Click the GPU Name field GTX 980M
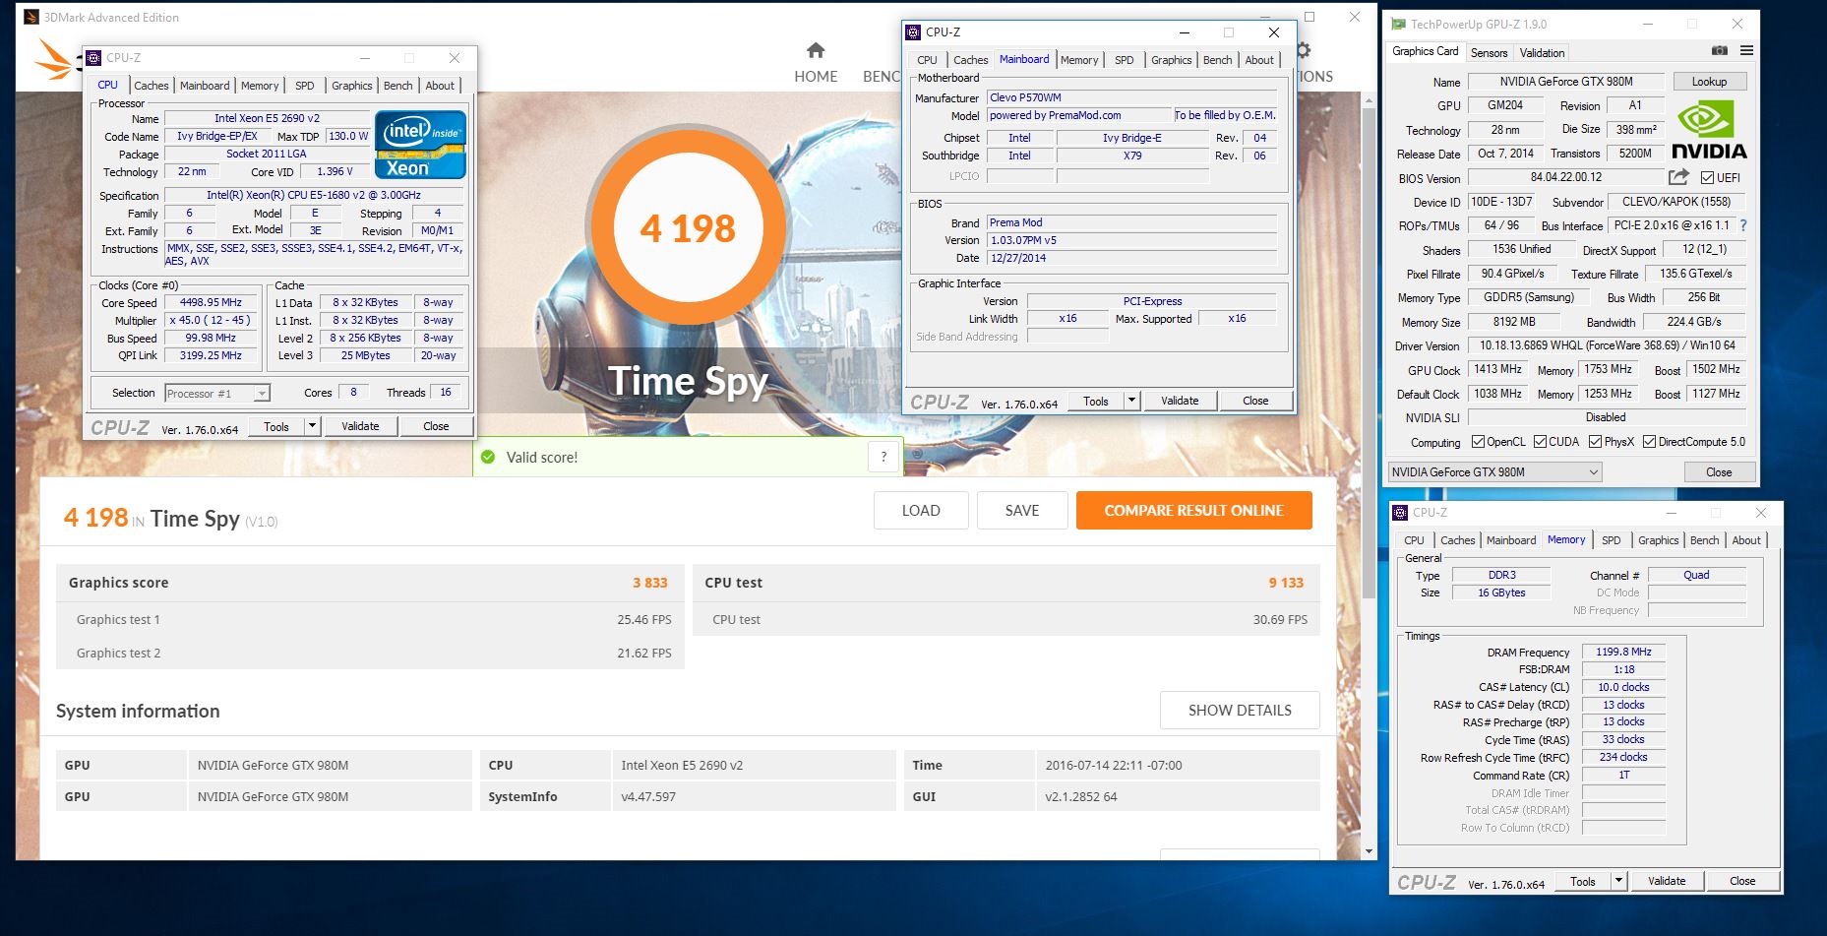 pos(1566,82)
